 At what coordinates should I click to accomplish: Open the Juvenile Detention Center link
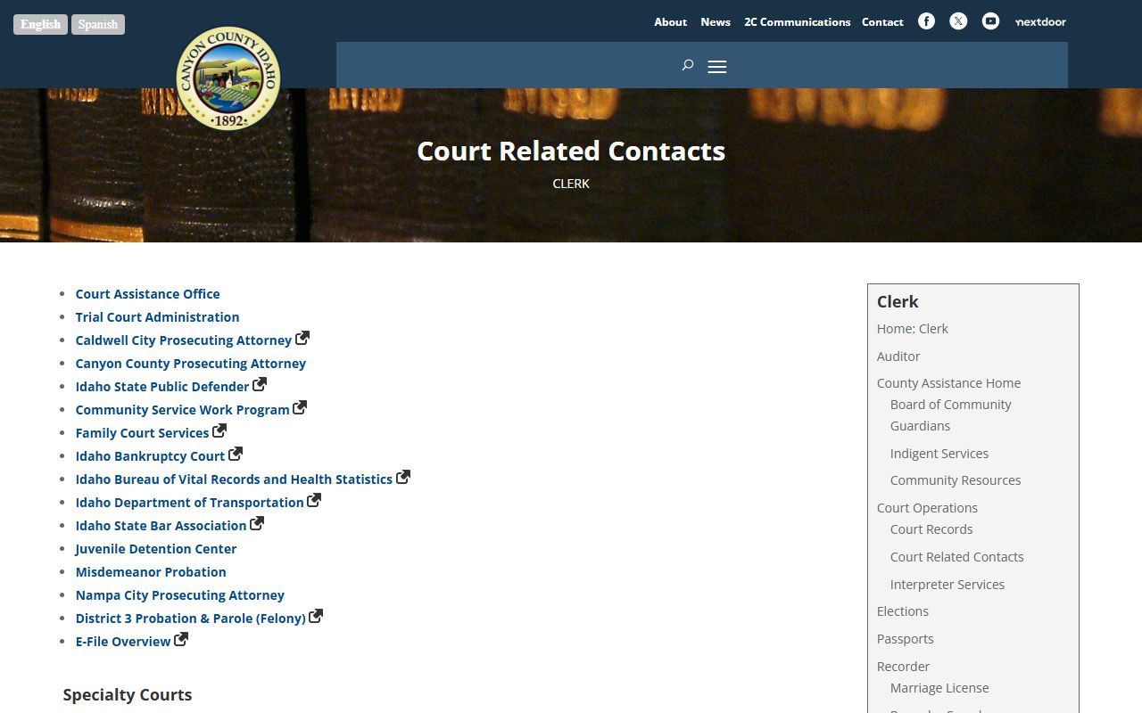coord(156,549)
